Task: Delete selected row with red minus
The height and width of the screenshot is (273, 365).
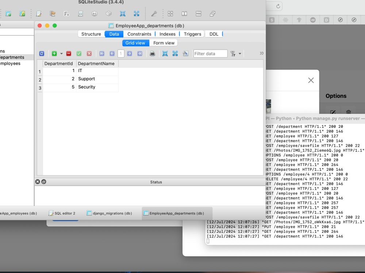Action: pos(69,54)
